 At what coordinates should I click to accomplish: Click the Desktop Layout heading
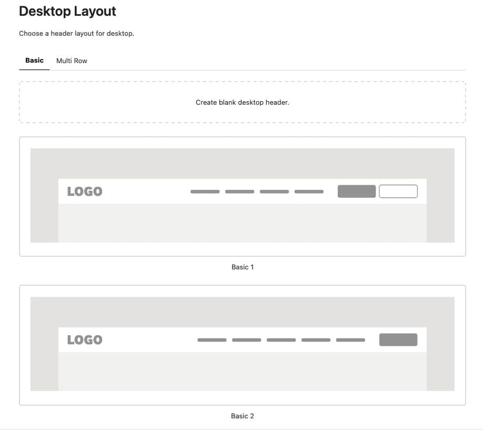coord(67,11)
